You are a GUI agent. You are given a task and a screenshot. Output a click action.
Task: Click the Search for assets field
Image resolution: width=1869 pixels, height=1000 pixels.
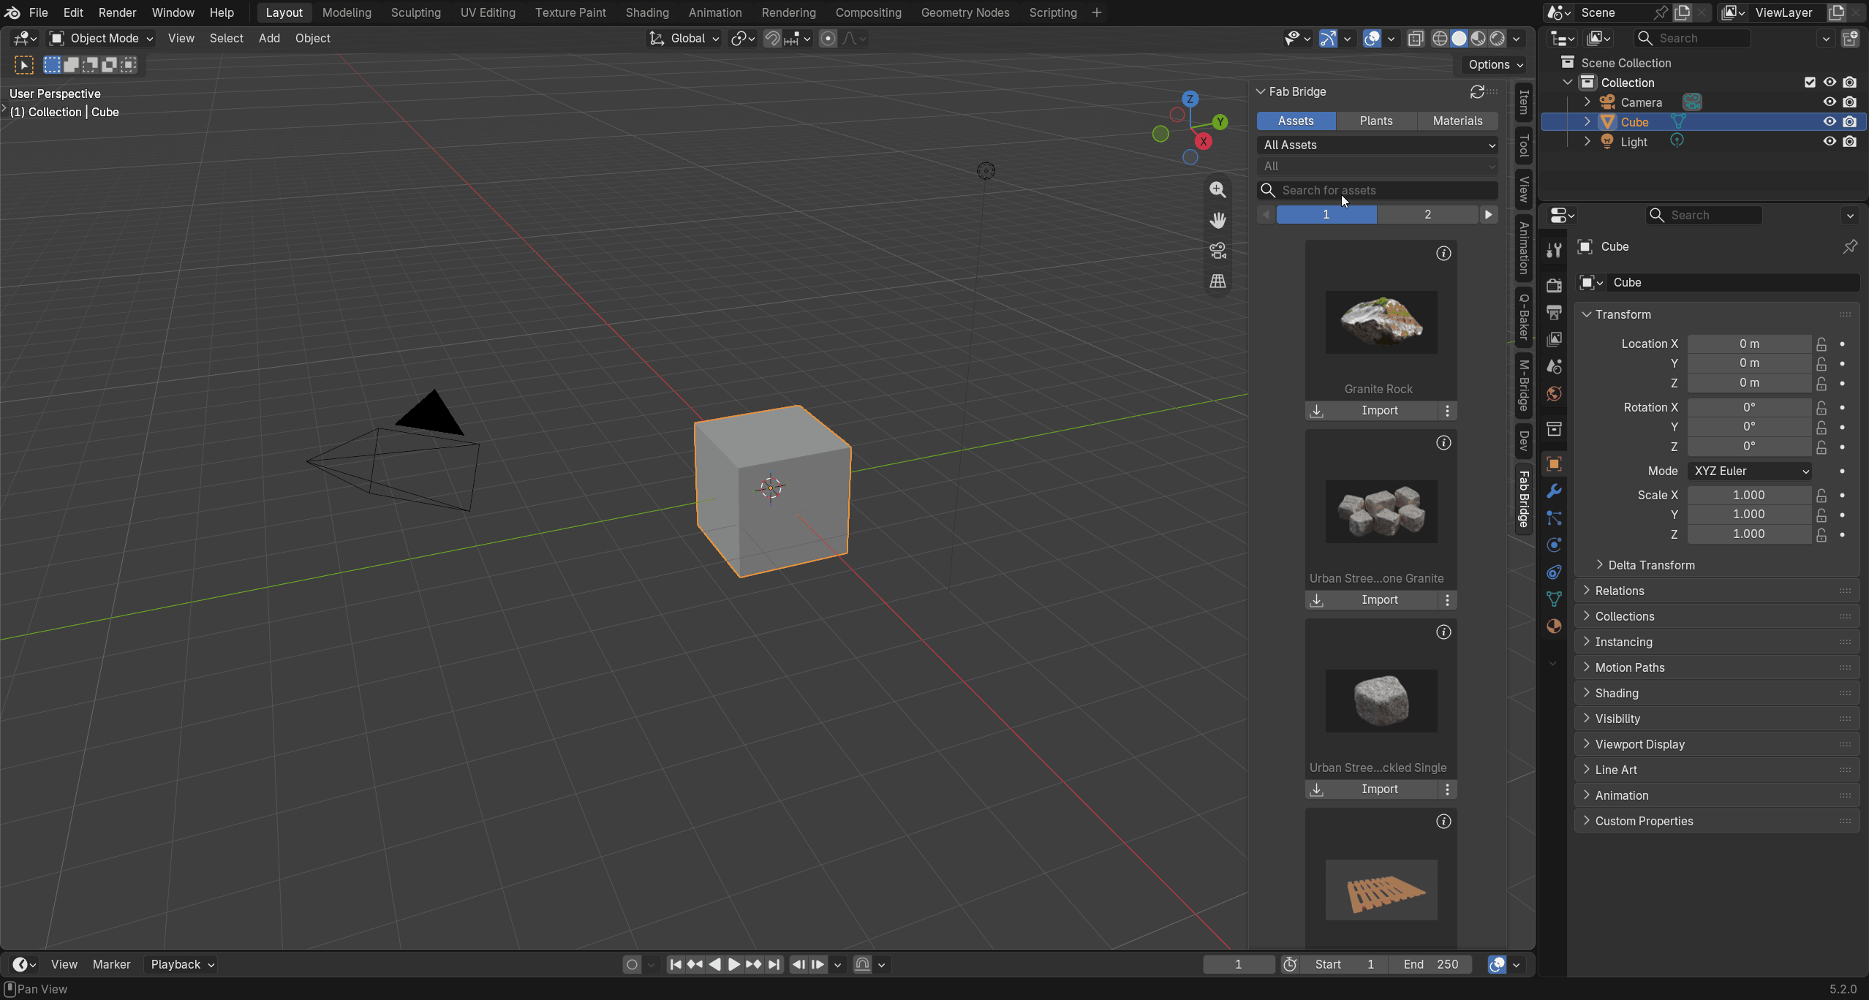(1378, 191)
